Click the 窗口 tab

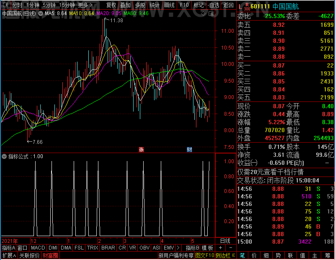(x=23, y=248)
